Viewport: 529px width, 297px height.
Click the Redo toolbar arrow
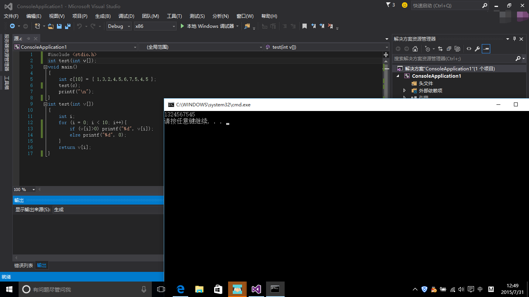(93, 26)
